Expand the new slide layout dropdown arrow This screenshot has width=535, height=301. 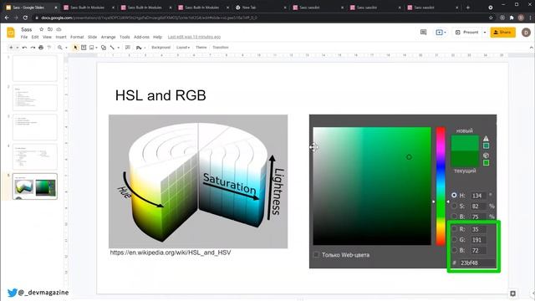point(17,48)
